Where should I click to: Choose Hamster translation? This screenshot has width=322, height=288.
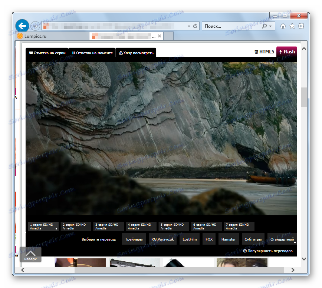pos(229,239)
